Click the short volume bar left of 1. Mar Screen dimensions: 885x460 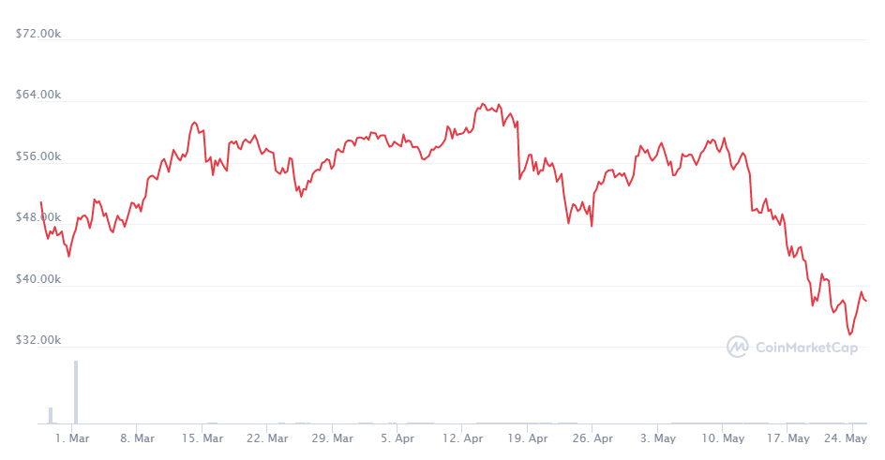(x=51, y=415)
